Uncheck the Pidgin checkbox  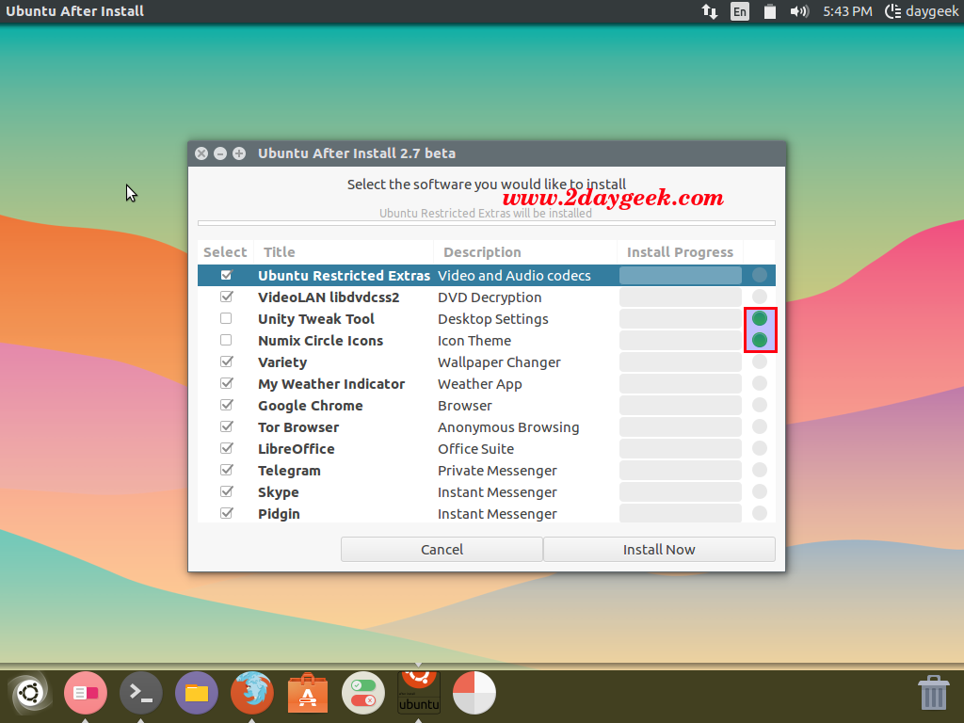[226, 513]
